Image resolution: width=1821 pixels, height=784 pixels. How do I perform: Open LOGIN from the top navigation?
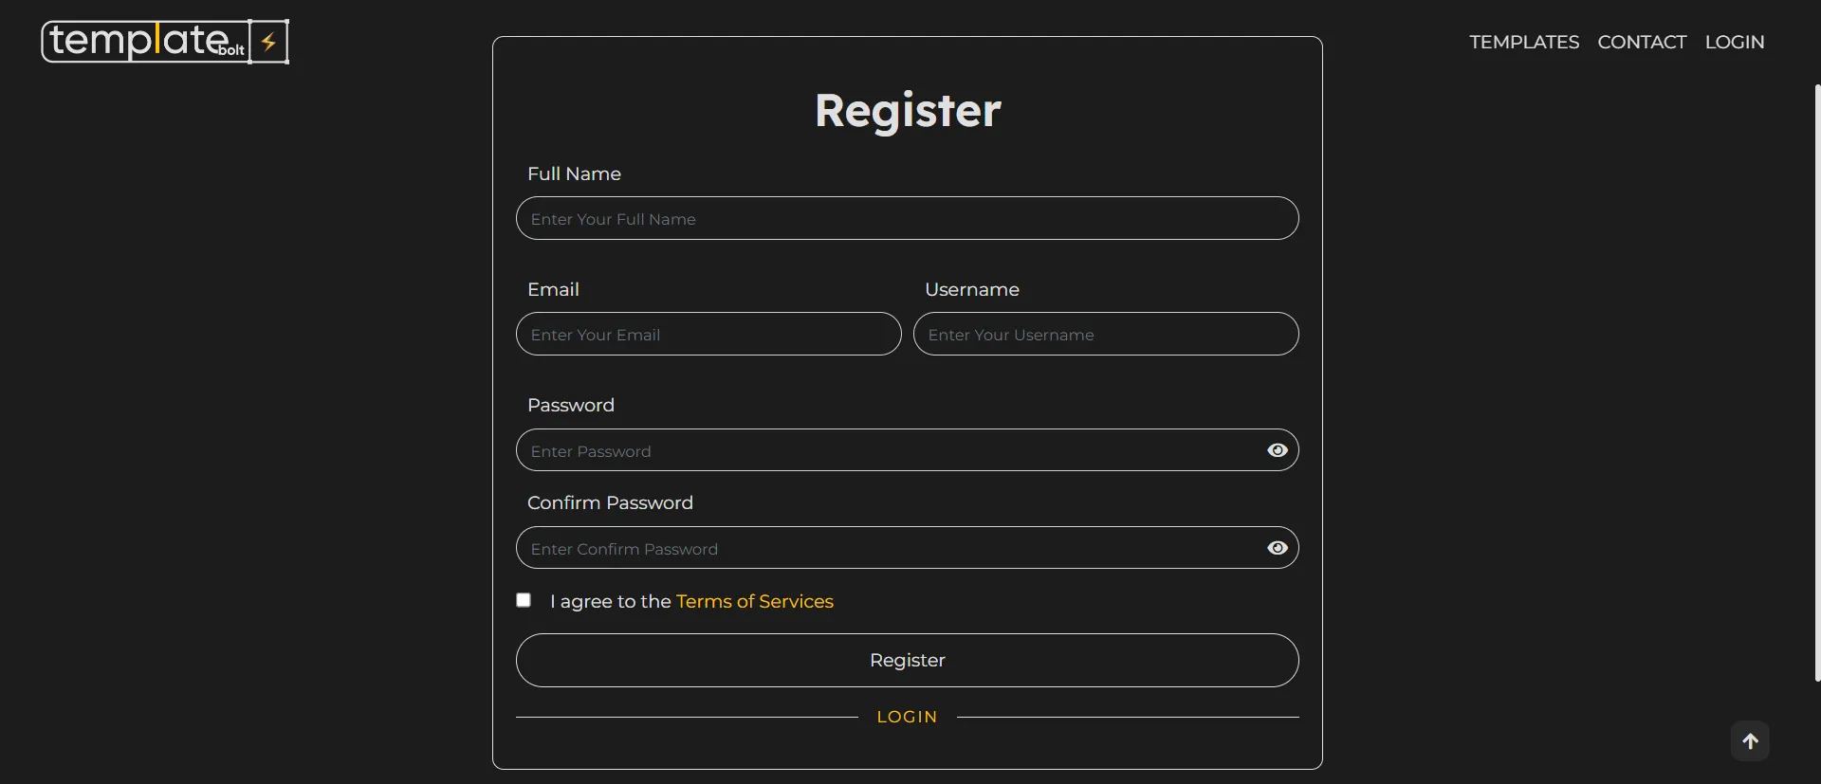pos(1735,42)
